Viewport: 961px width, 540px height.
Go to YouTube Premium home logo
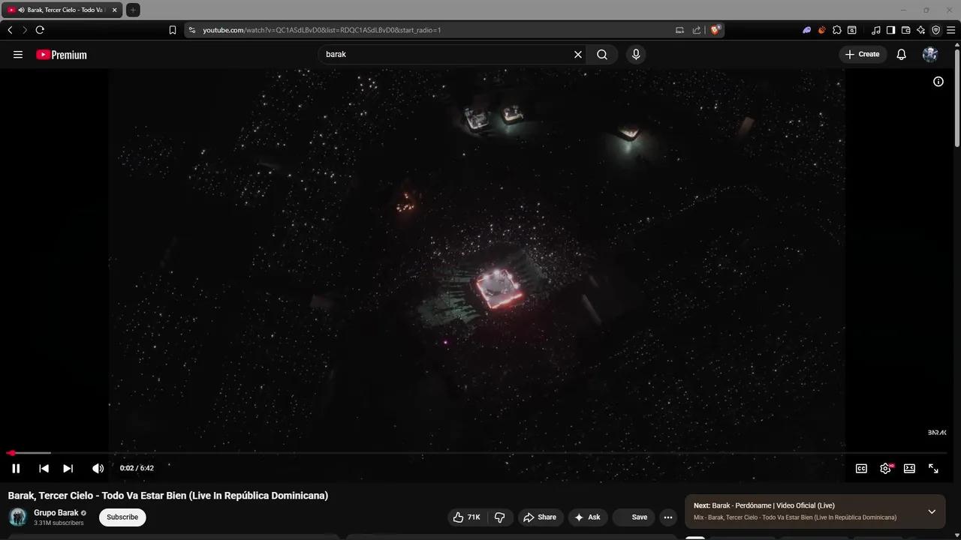coord(62,55)
